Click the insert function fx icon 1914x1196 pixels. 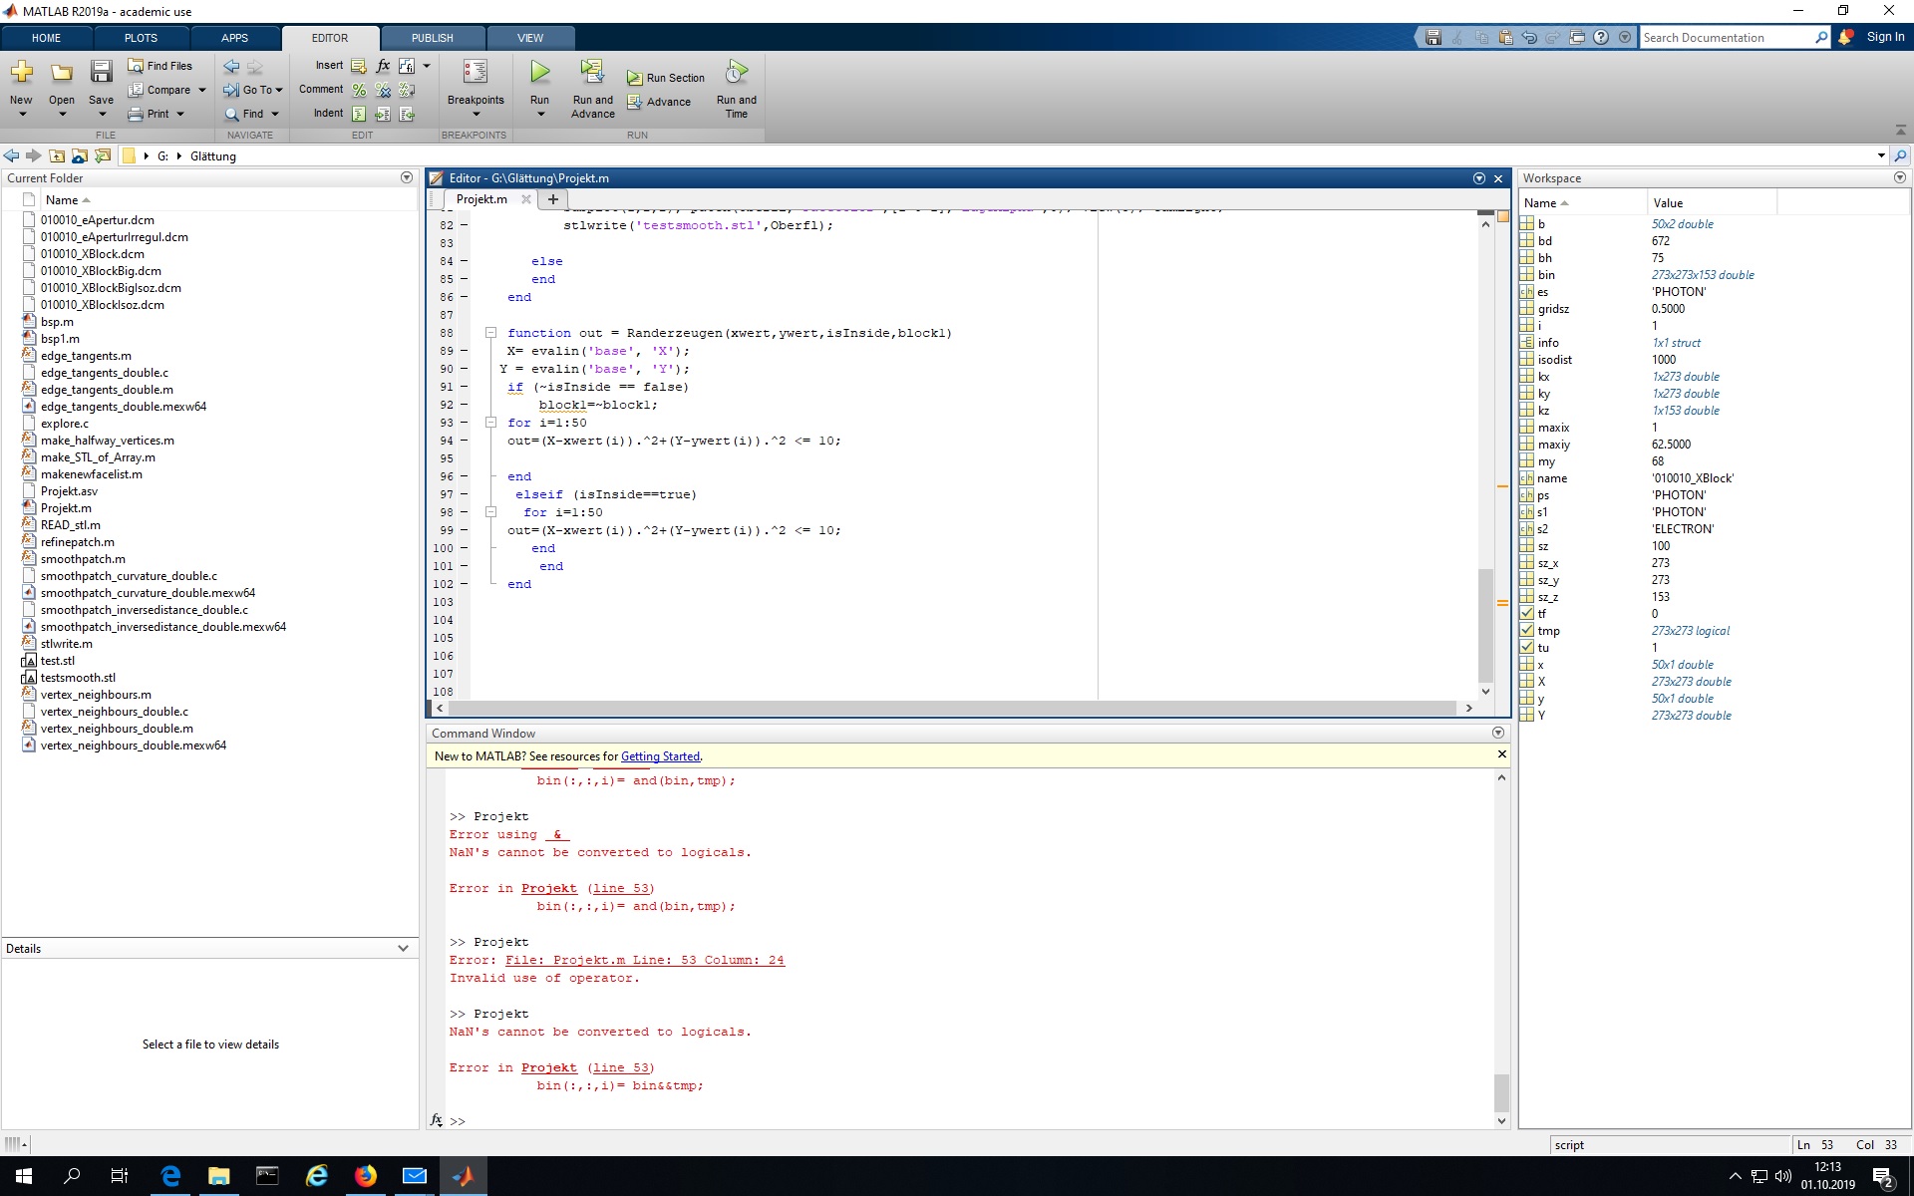pyautogui.click(x=383, y=66)
